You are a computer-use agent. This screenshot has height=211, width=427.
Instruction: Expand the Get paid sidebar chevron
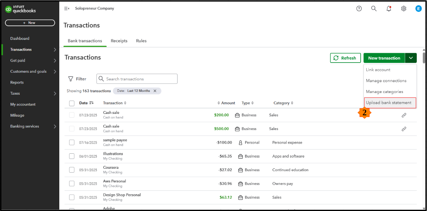pos(55,60)
